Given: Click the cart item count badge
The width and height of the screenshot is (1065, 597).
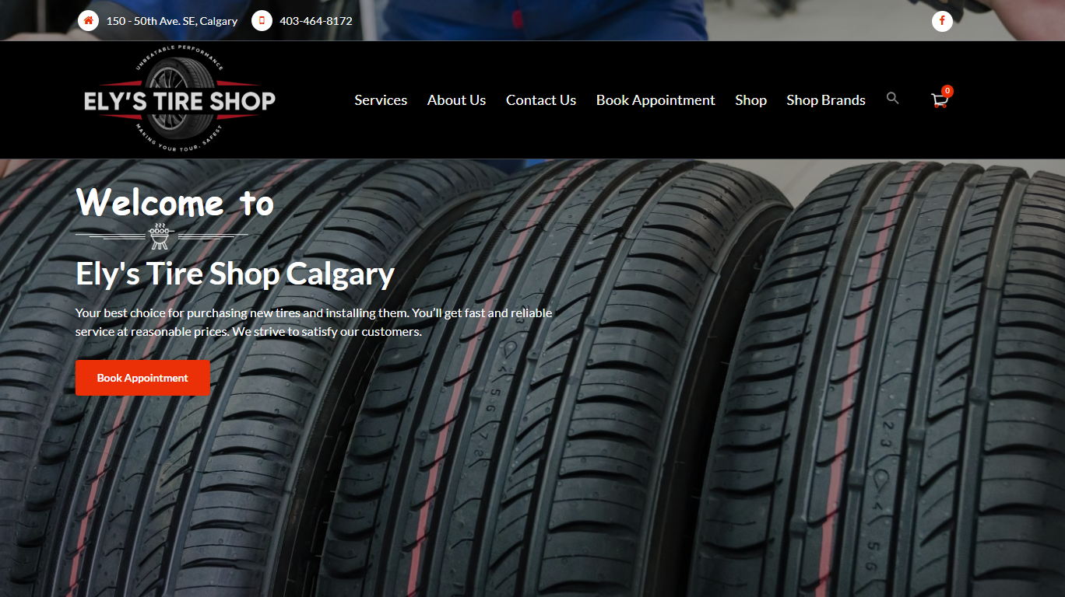Looking at the screenshot, I should coord(947,91).
